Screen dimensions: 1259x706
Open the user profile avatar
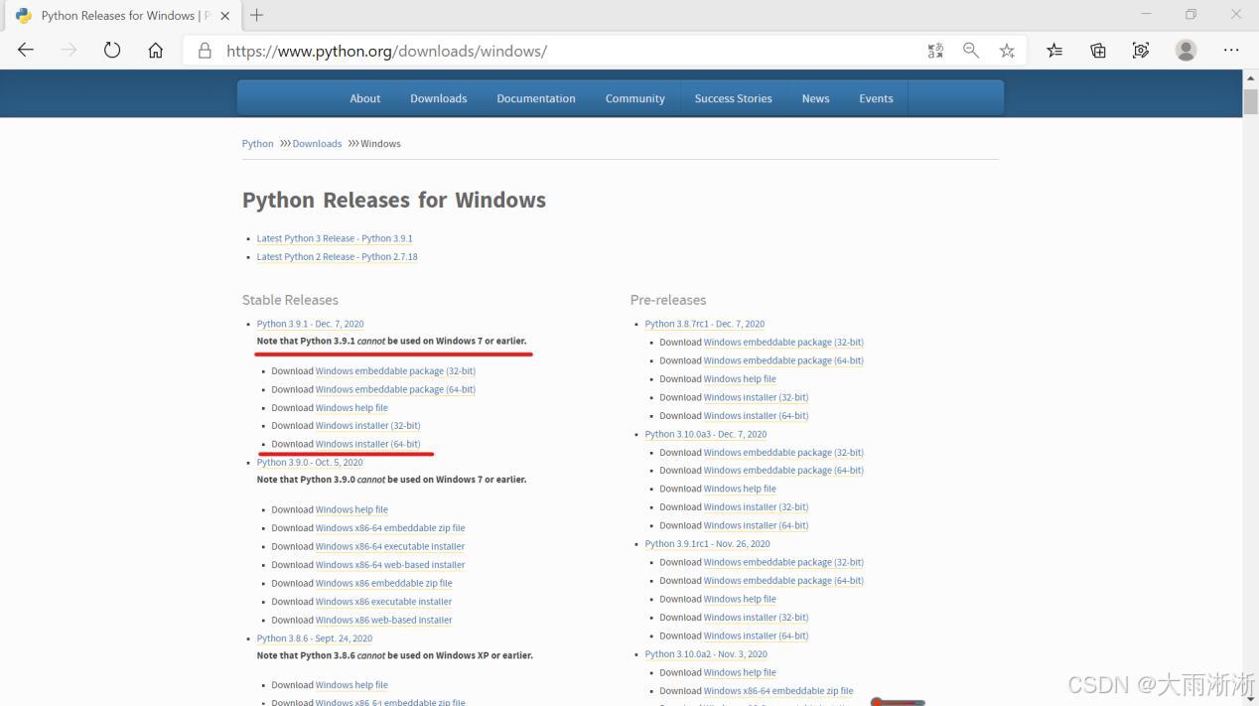(1186, 51)
